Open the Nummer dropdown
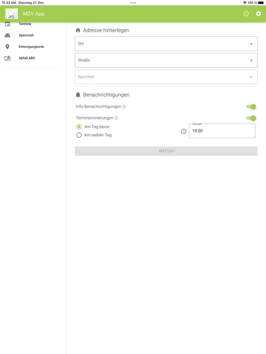 (166, 77)
